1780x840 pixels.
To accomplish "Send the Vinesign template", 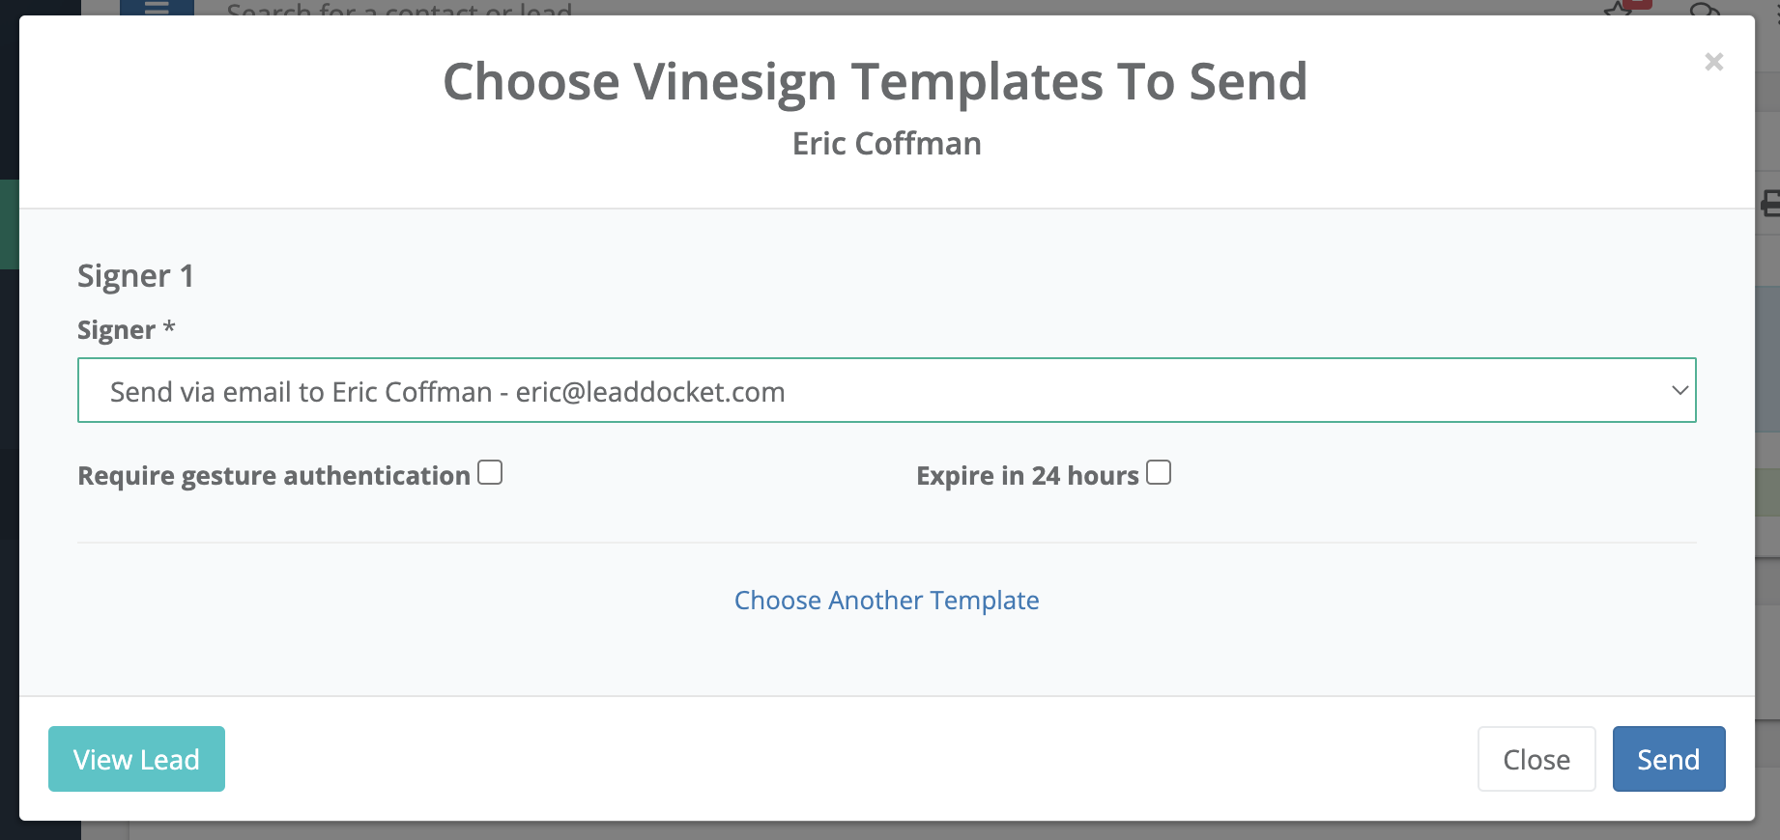I will tap(1668, 759).
